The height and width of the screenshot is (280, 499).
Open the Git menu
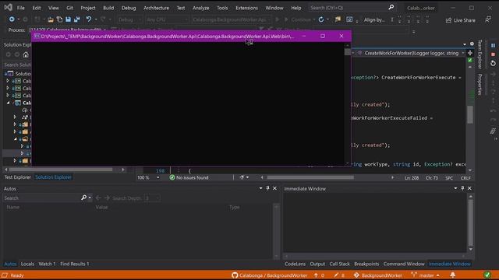(69, 8)
